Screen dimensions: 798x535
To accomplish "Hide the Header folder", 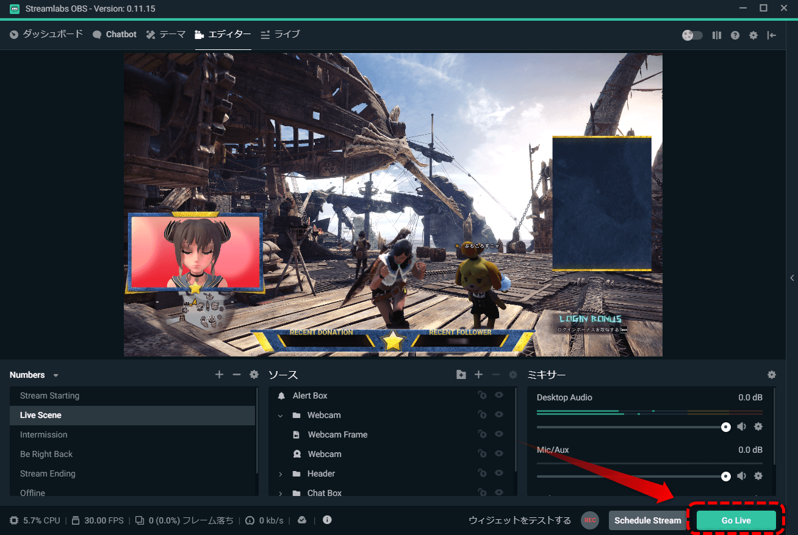I will point(499,473).
